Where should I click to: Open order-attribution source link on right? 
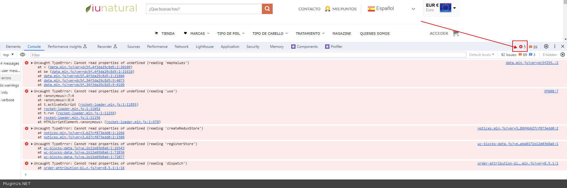point(518,163)
